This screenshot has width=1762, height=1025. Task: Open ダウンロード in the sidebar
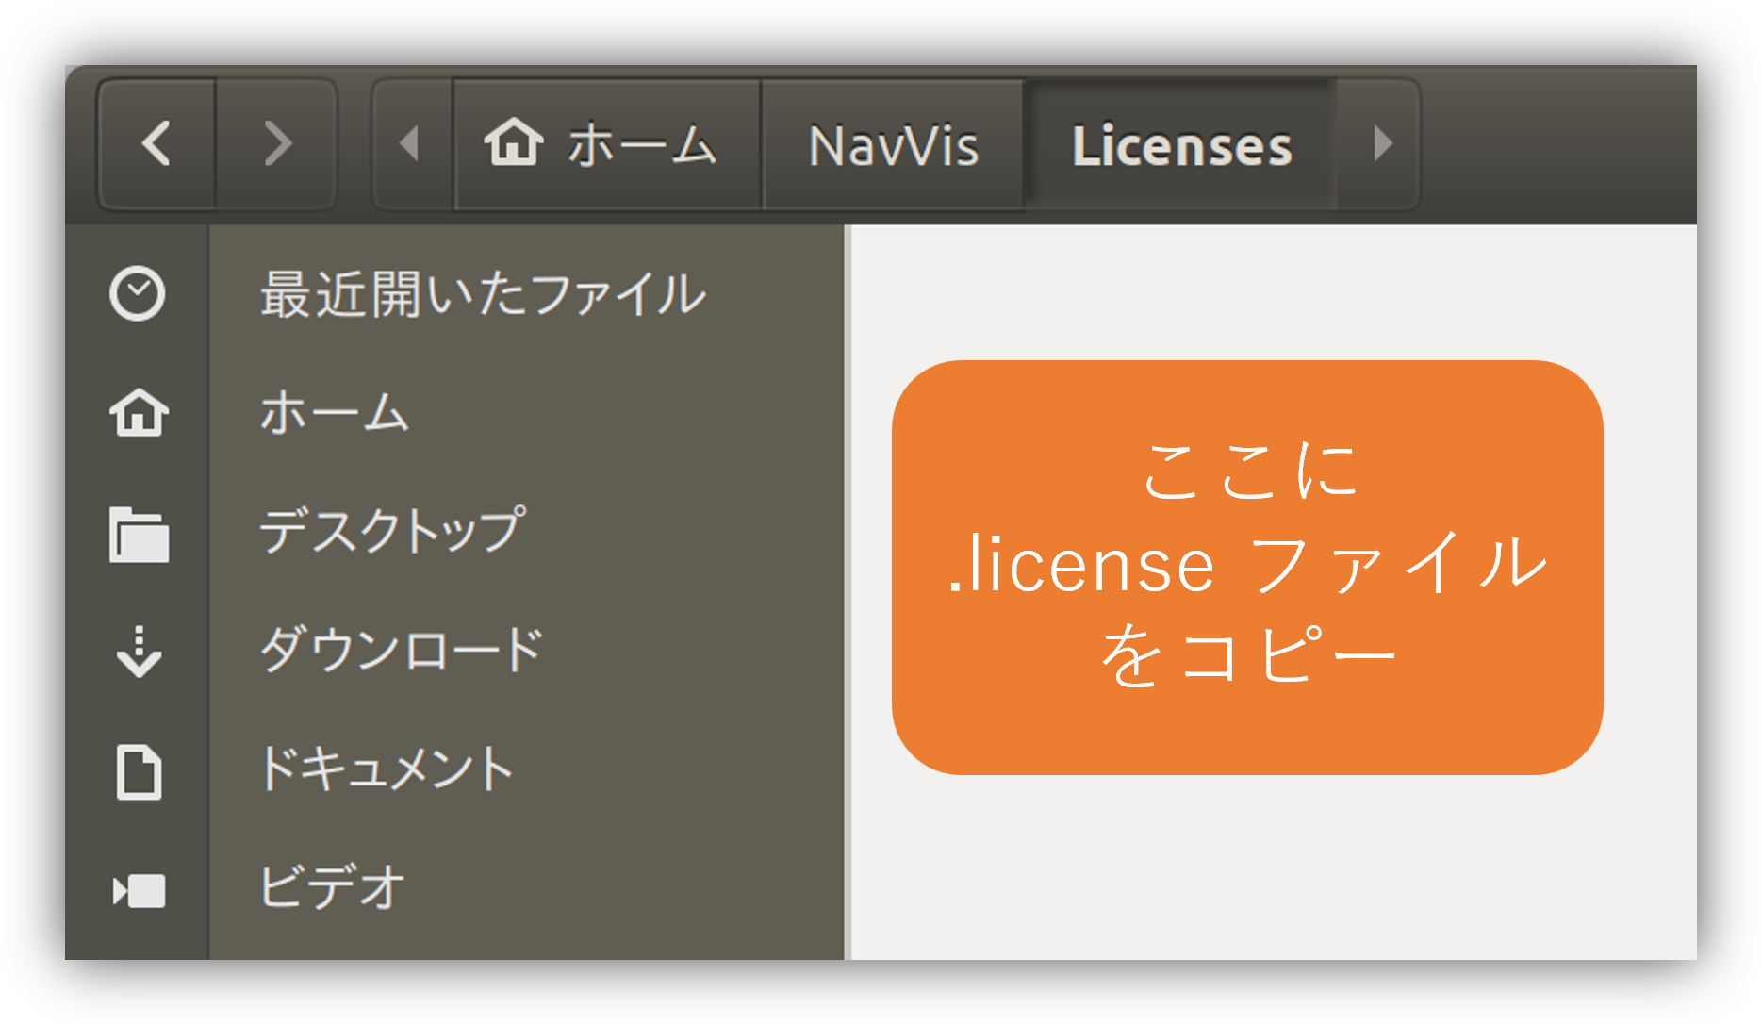pyautogui.click(x=402, y=651)
